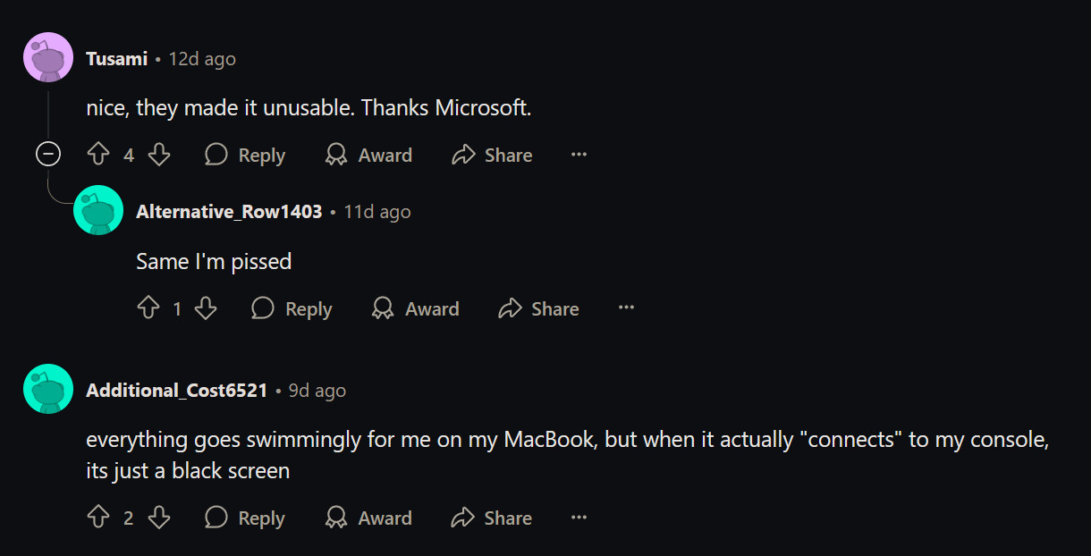This screenshot has width=1091, height=556.
Task: Give an Award to Tusami's comment
Action: (368, 155)
